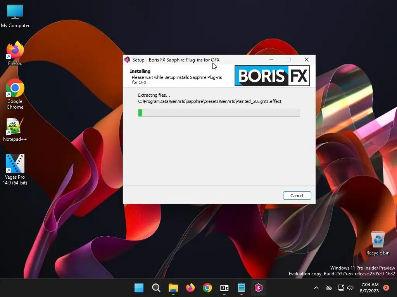The image size is (397, 297).
Task: Select the Firefox desktop shortcut
Action: (15, 53)
